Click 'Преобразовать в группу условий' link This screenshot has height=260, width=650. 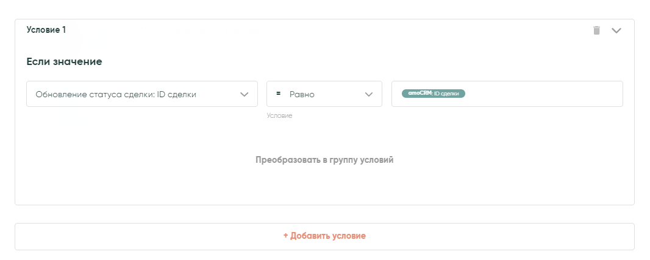point(324,160)
